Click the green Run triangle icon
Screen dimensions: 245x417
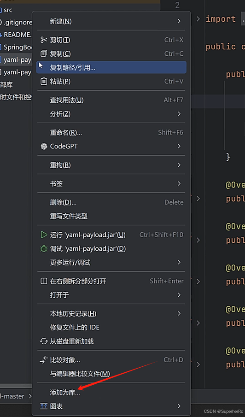click(44, 235)
